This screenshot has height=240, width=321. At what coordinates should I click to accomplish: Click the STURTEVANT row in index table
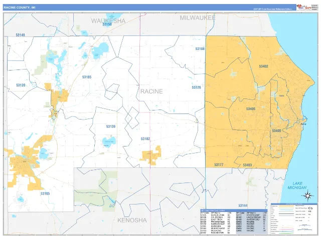(x=252, y=215)
